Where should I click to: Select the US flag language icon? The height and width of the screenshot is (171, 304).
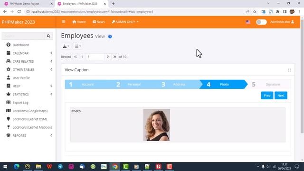tap(248, 22)
